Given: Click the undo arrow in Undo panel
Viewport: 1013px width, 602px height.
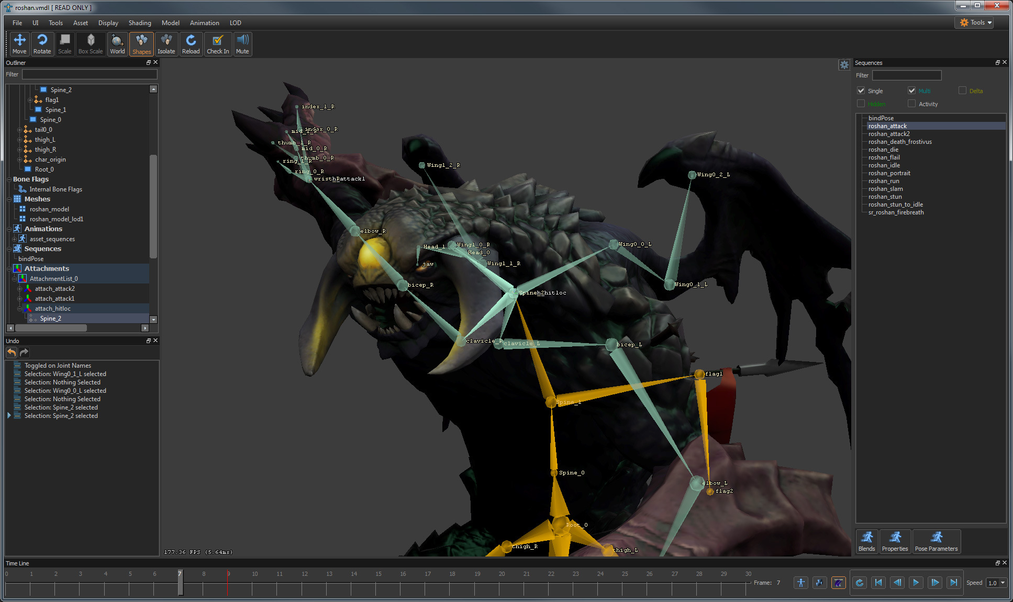Looking at the screenshot, I should pos(12,353).
